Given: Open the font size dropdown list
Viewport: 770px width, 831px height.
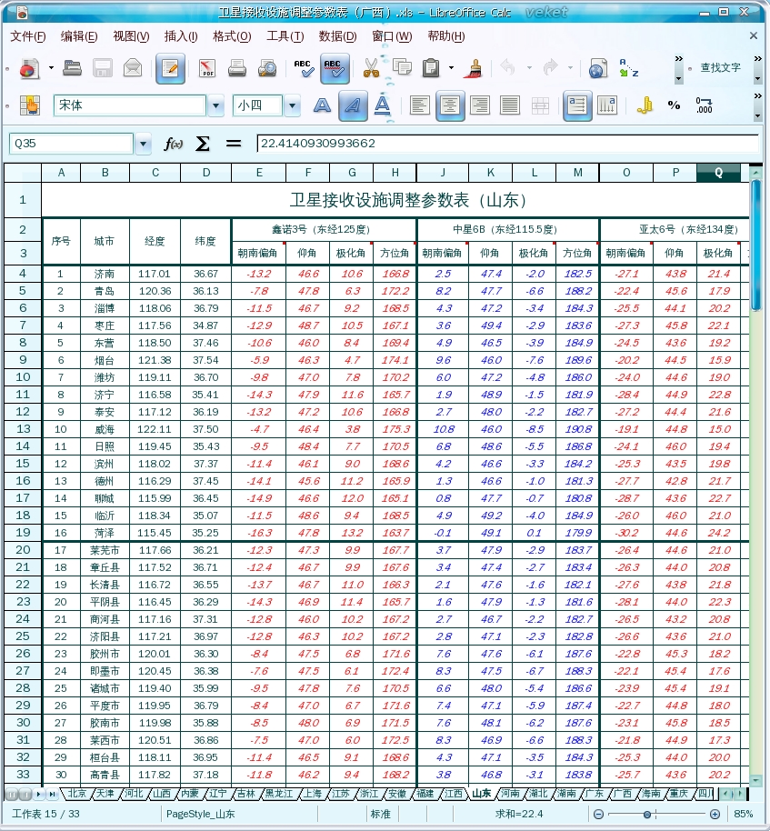Looking at the screenshot, I should click(x=292, y=105).
